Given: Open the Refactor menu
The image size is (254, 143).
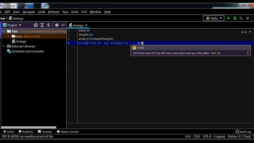Looking at the screenshot, I should [x=54, y=12].
